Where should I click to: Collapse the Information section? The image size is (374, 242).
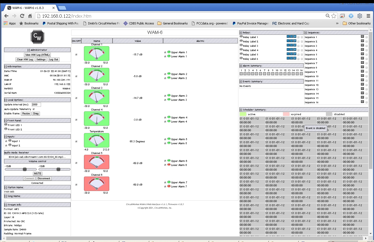click(x=5, y=67)
